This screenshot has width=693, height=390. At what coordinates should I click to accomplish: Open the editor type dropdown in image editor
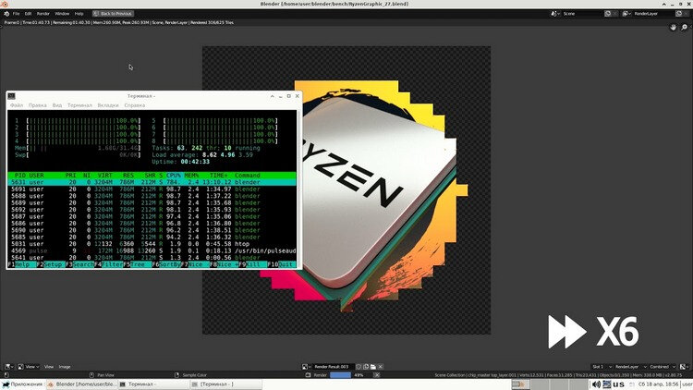pyautogui.click(x=9, y=367)
